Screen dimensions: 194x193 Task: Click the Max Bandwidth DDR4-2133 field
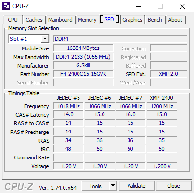83,57
